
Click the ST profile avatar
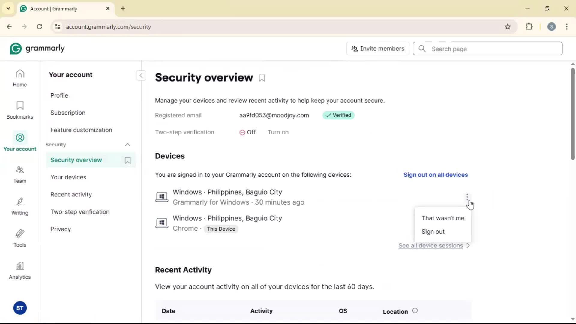(x=20, y=308)
